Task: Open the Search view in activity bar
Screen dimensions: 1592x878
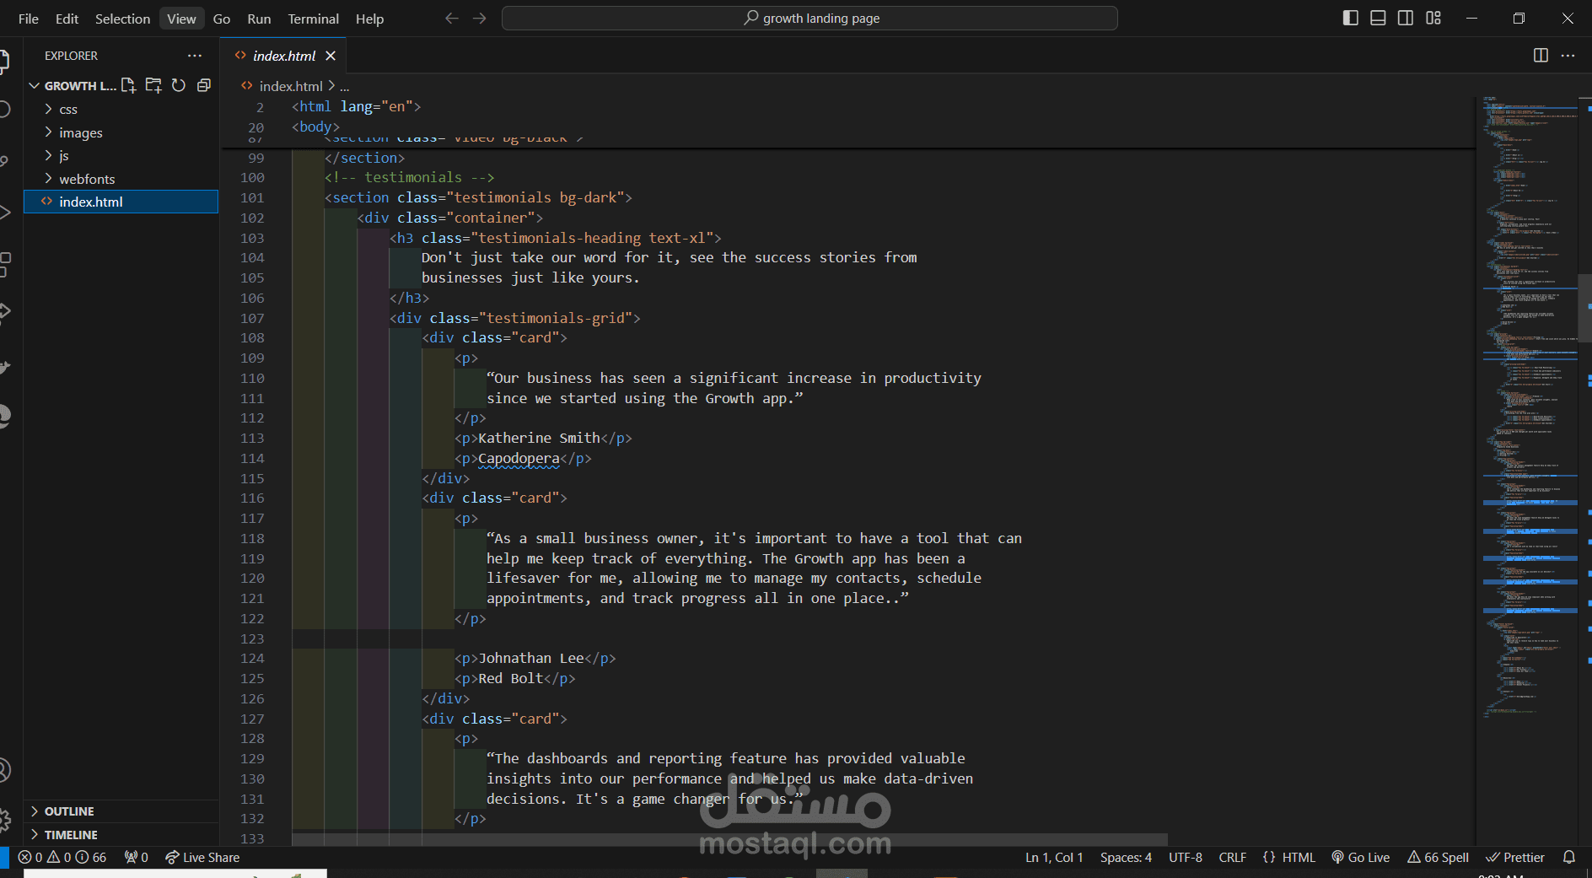Action: click(4, 109)
